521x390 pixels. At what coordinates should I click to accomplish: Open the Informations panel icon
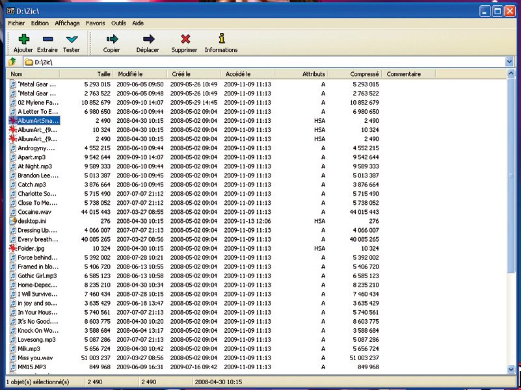pos(221,39)
